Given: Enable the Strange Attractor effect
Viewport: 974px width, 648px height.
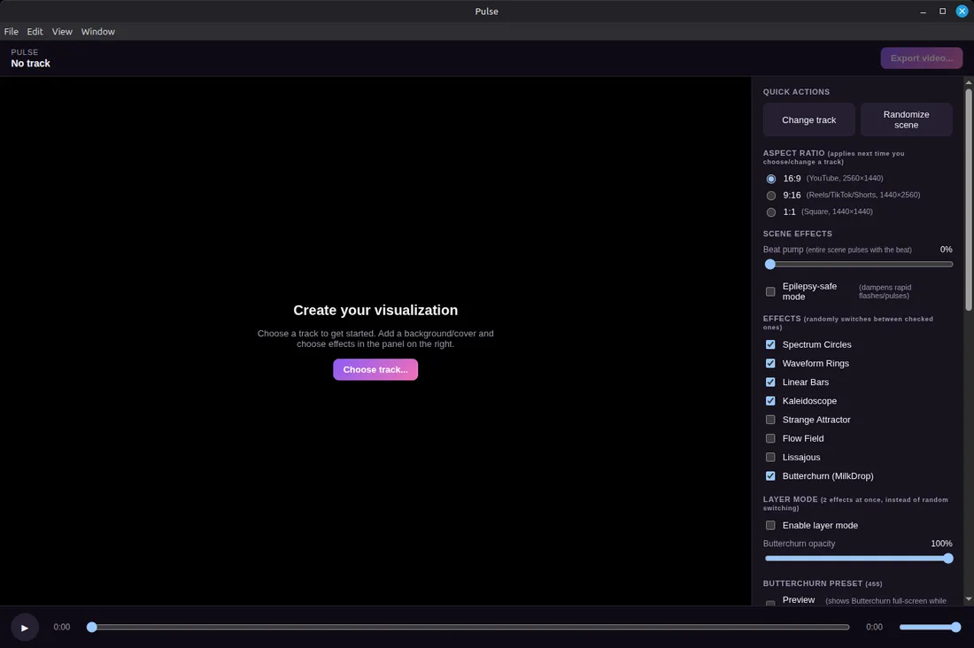Looking at the screenshot, I should [x=770, y=420].
